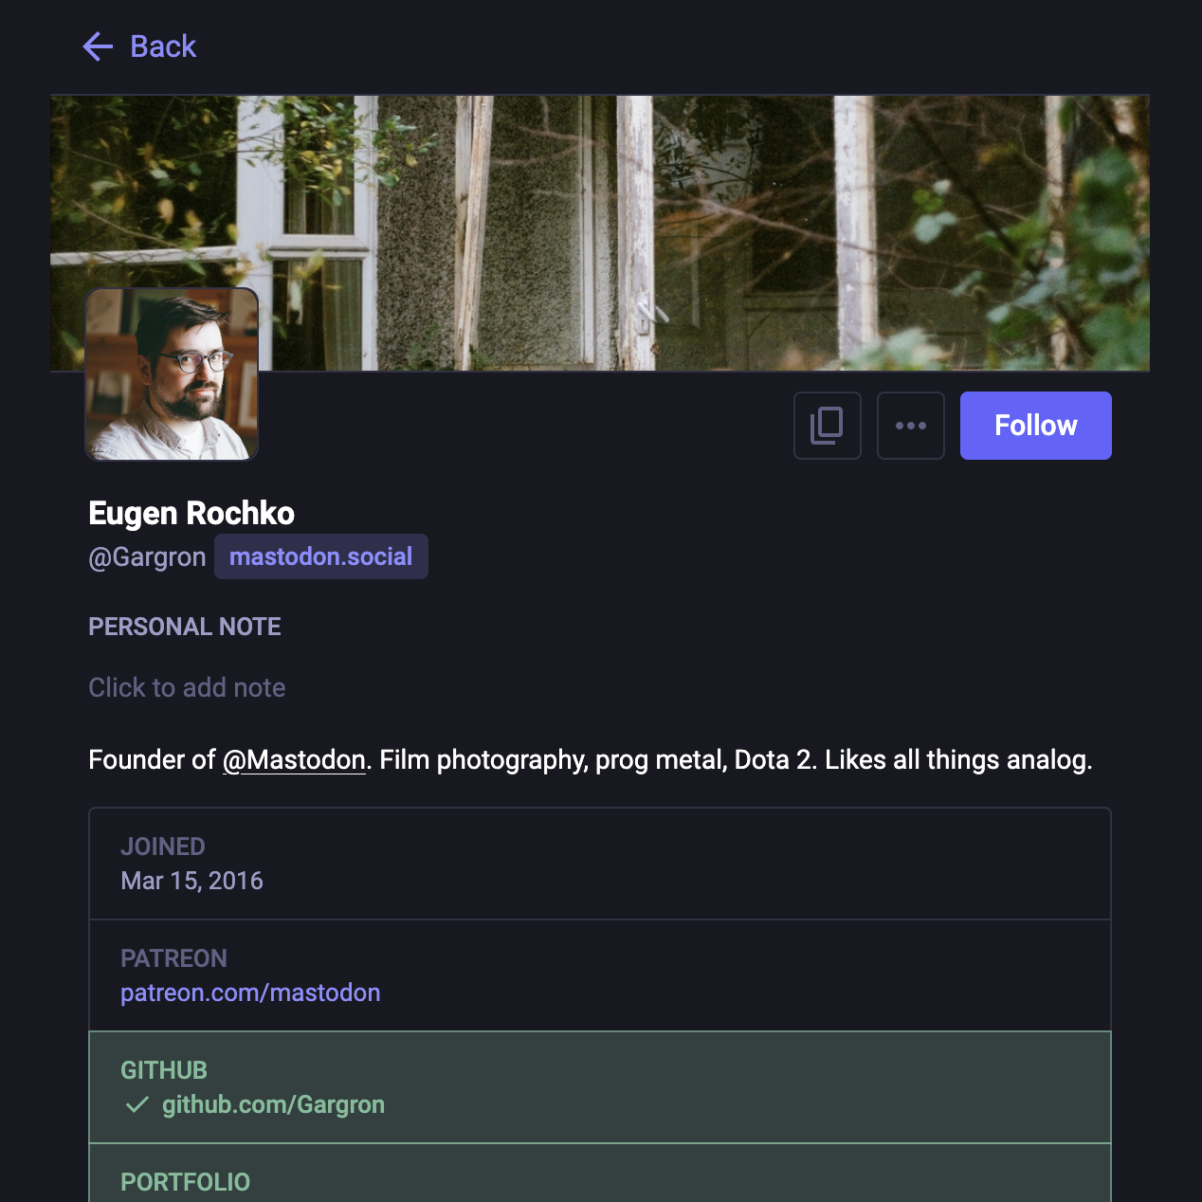Screen dimensions: 1202x1202
Task: Click the PATREON field label
Action: pyautogui.click(x=173, y=958)
